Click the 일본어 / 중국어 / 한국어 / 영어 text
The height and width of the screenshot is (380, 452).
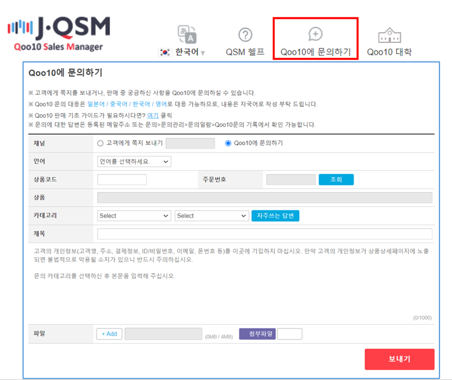(x=127, y=104)
